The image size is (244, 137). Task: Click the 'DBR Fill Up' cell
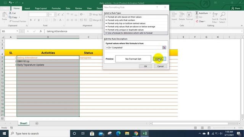[x=48, y=61]
